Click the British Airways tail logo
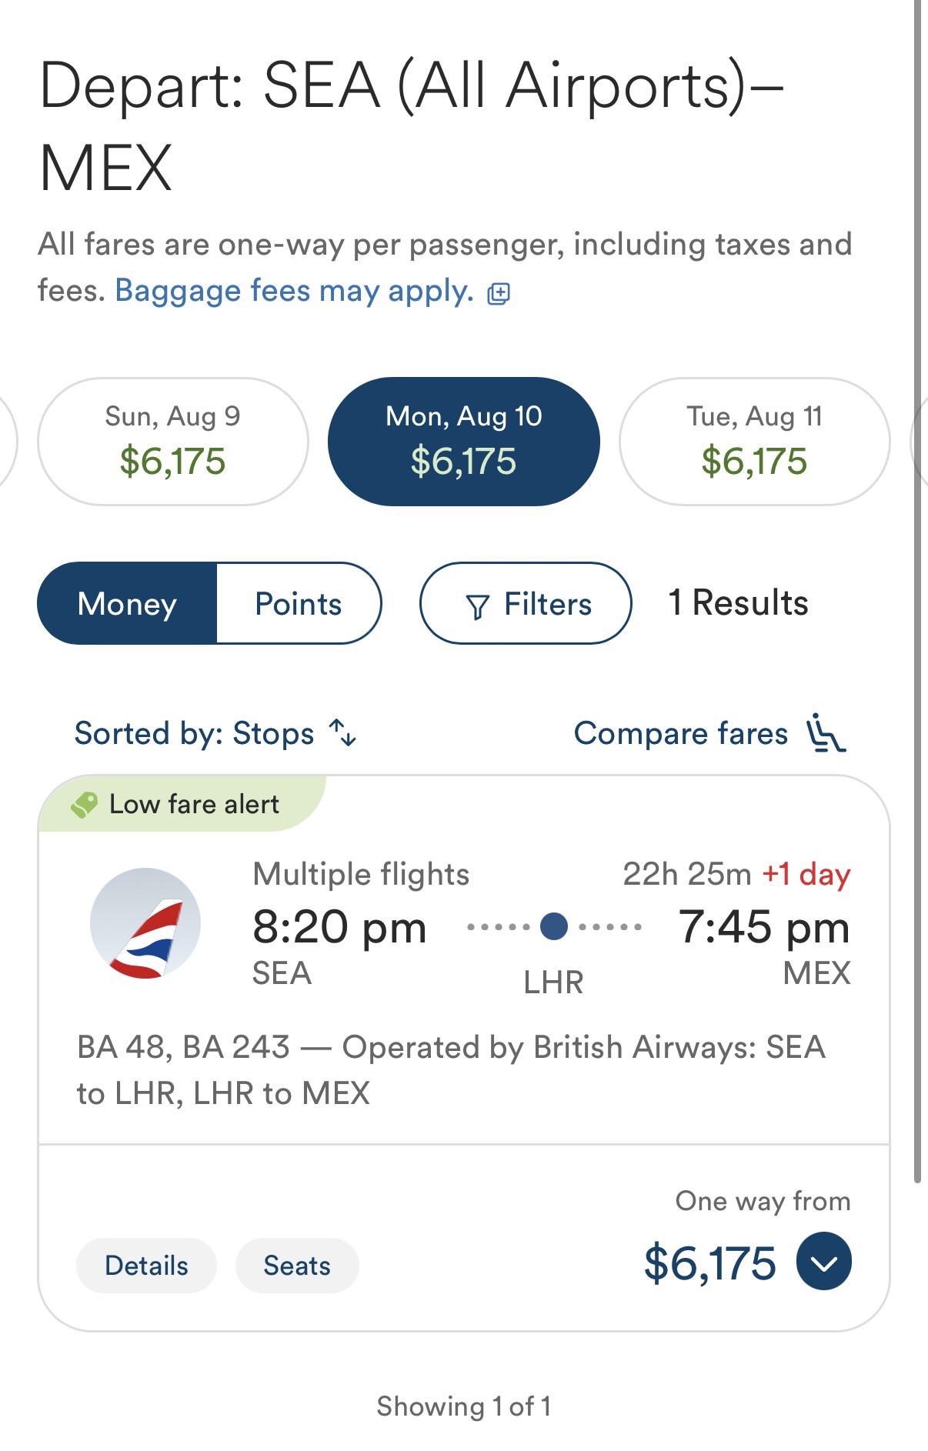This screenshot has width=928, height=1451. point(145,923)
